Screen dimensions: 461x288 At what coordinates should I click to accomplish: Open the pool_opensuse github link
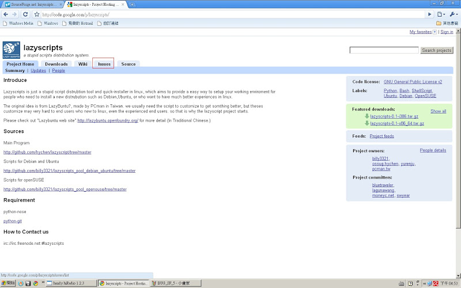[x=65, y=190]
